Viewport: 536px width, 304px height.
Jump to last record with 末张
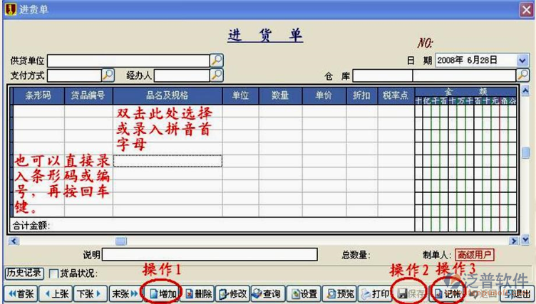[x=125, y=294]
